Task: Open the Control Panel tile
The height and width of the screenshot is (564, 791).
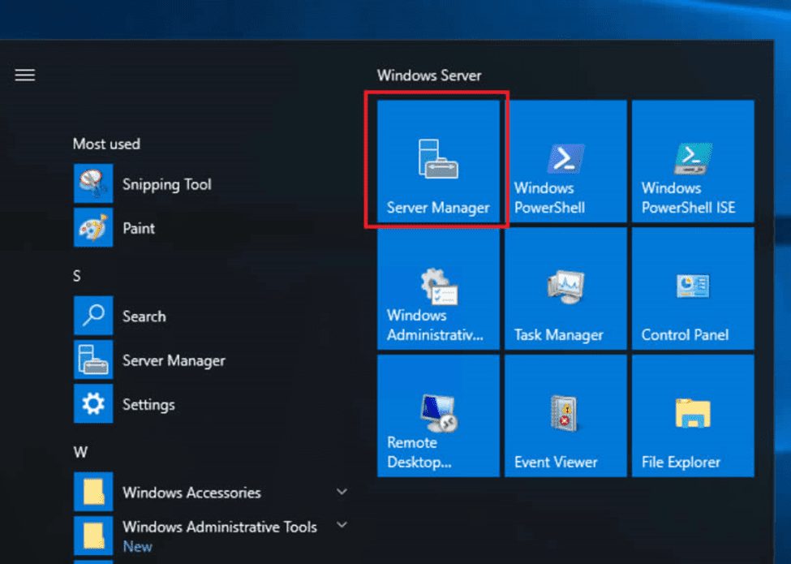Action: pos(693,288)
